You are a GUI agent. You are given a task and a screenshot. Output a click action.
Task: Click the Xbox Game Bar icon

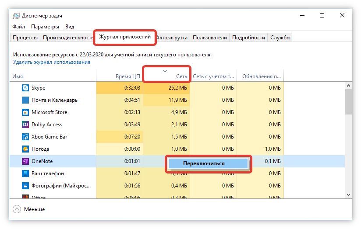coord(25,137)
